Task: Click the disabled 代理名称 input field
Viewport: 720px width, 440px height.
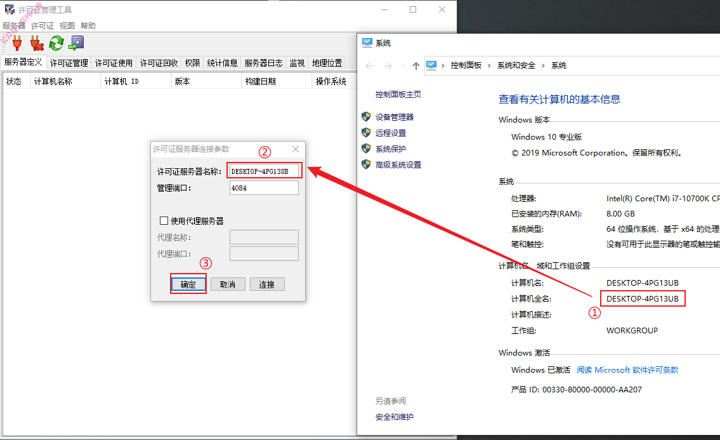Action: pyautogui.click(x=264, y=237)
